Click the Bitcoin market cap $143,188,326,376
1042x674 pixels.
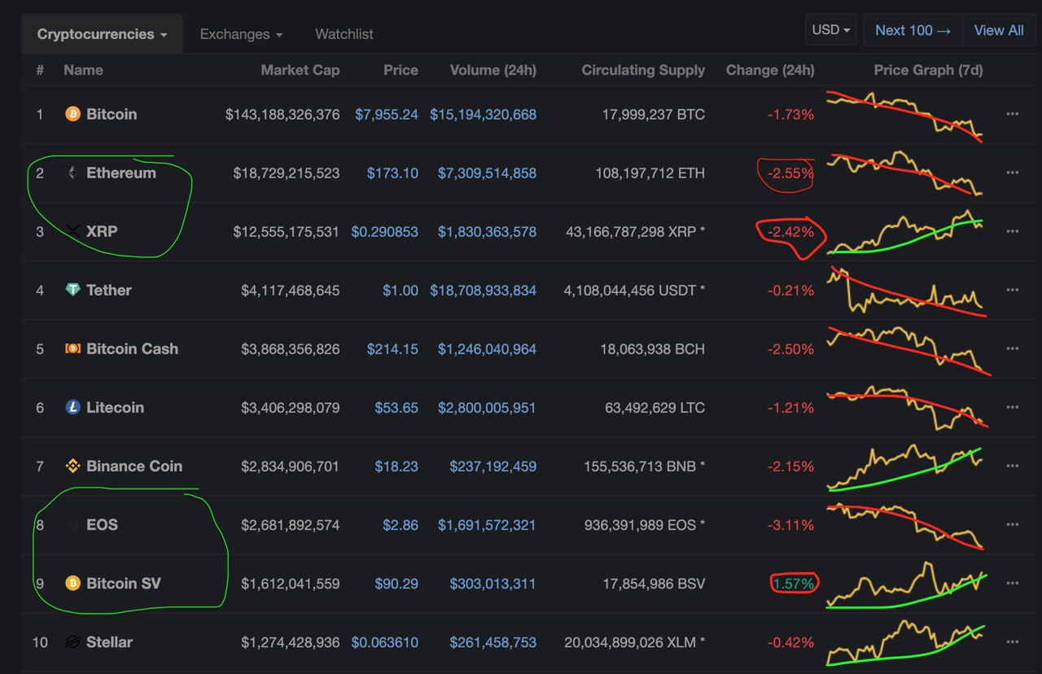click(282, 114)
